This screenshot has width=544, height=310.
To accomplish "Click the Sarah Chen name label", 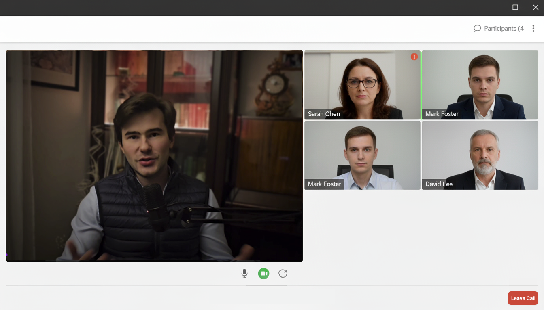I will point(324,114).
